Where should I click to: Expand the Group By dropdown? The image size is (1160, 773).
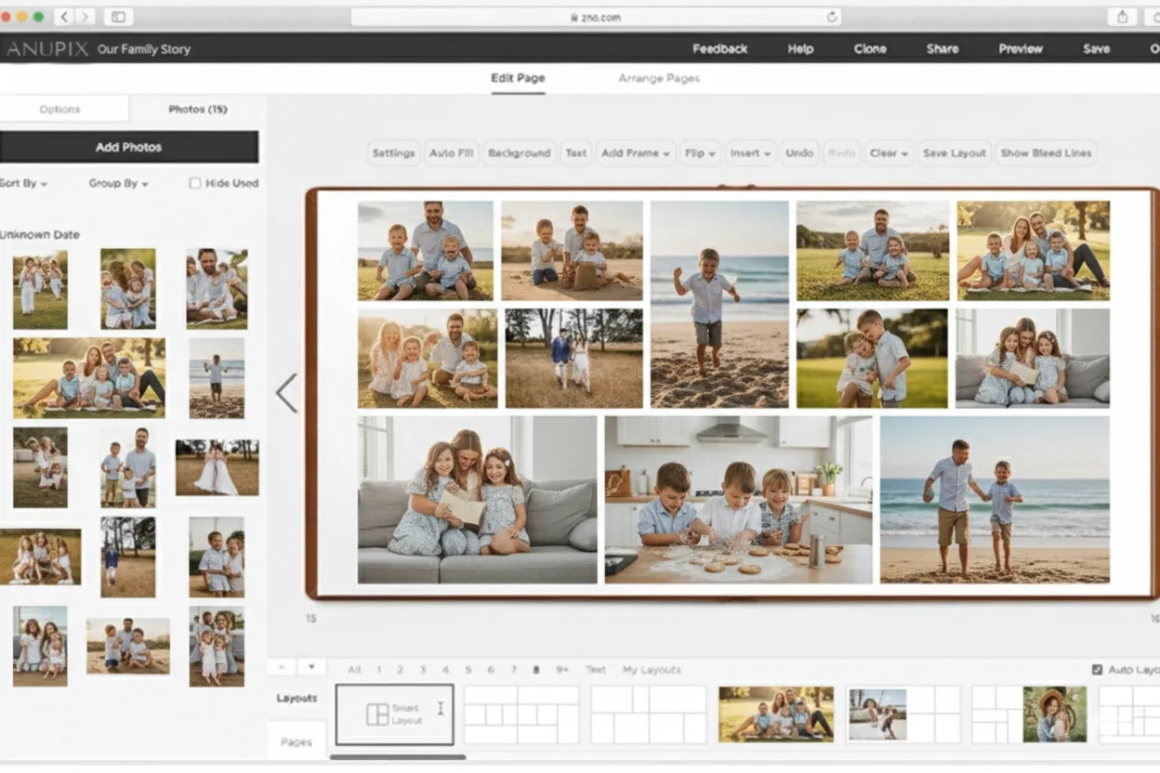click(x=118, y=183)
